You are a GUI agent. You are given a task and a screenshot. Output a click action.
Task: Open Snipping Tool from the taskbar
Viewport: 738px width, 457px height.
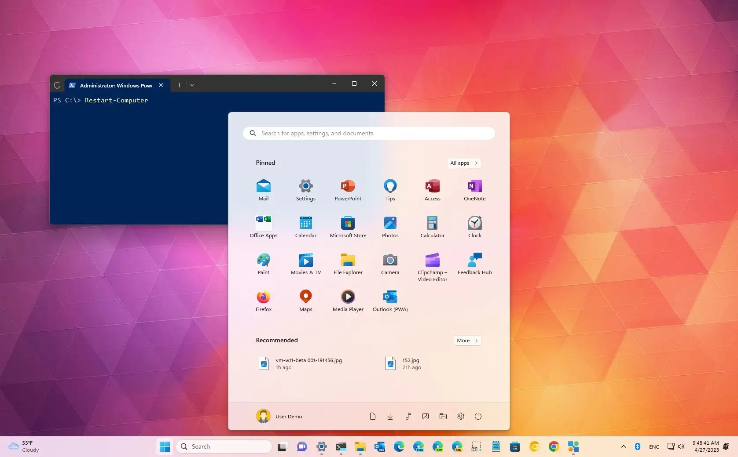(x=476, y=447)
